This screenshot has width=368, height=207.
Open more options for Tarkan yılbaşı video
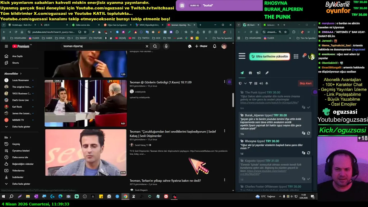click(x=225, y=180)
